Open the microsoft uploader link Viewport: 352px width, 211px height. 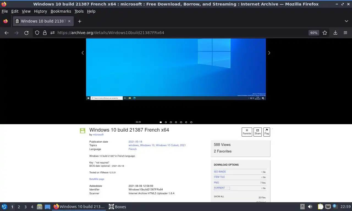coord(98,135)
